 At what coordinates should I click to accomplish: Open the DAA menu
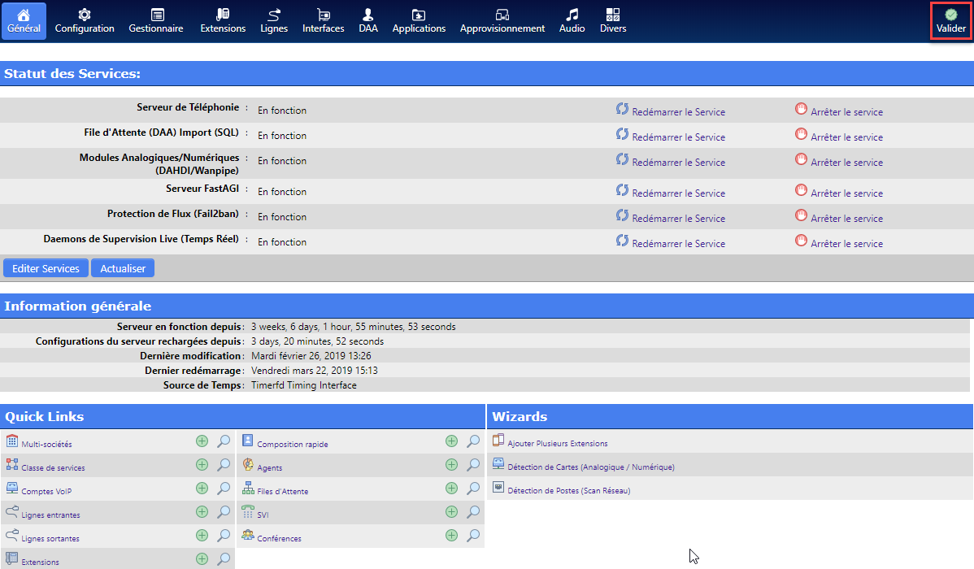[x=368, y=21]
